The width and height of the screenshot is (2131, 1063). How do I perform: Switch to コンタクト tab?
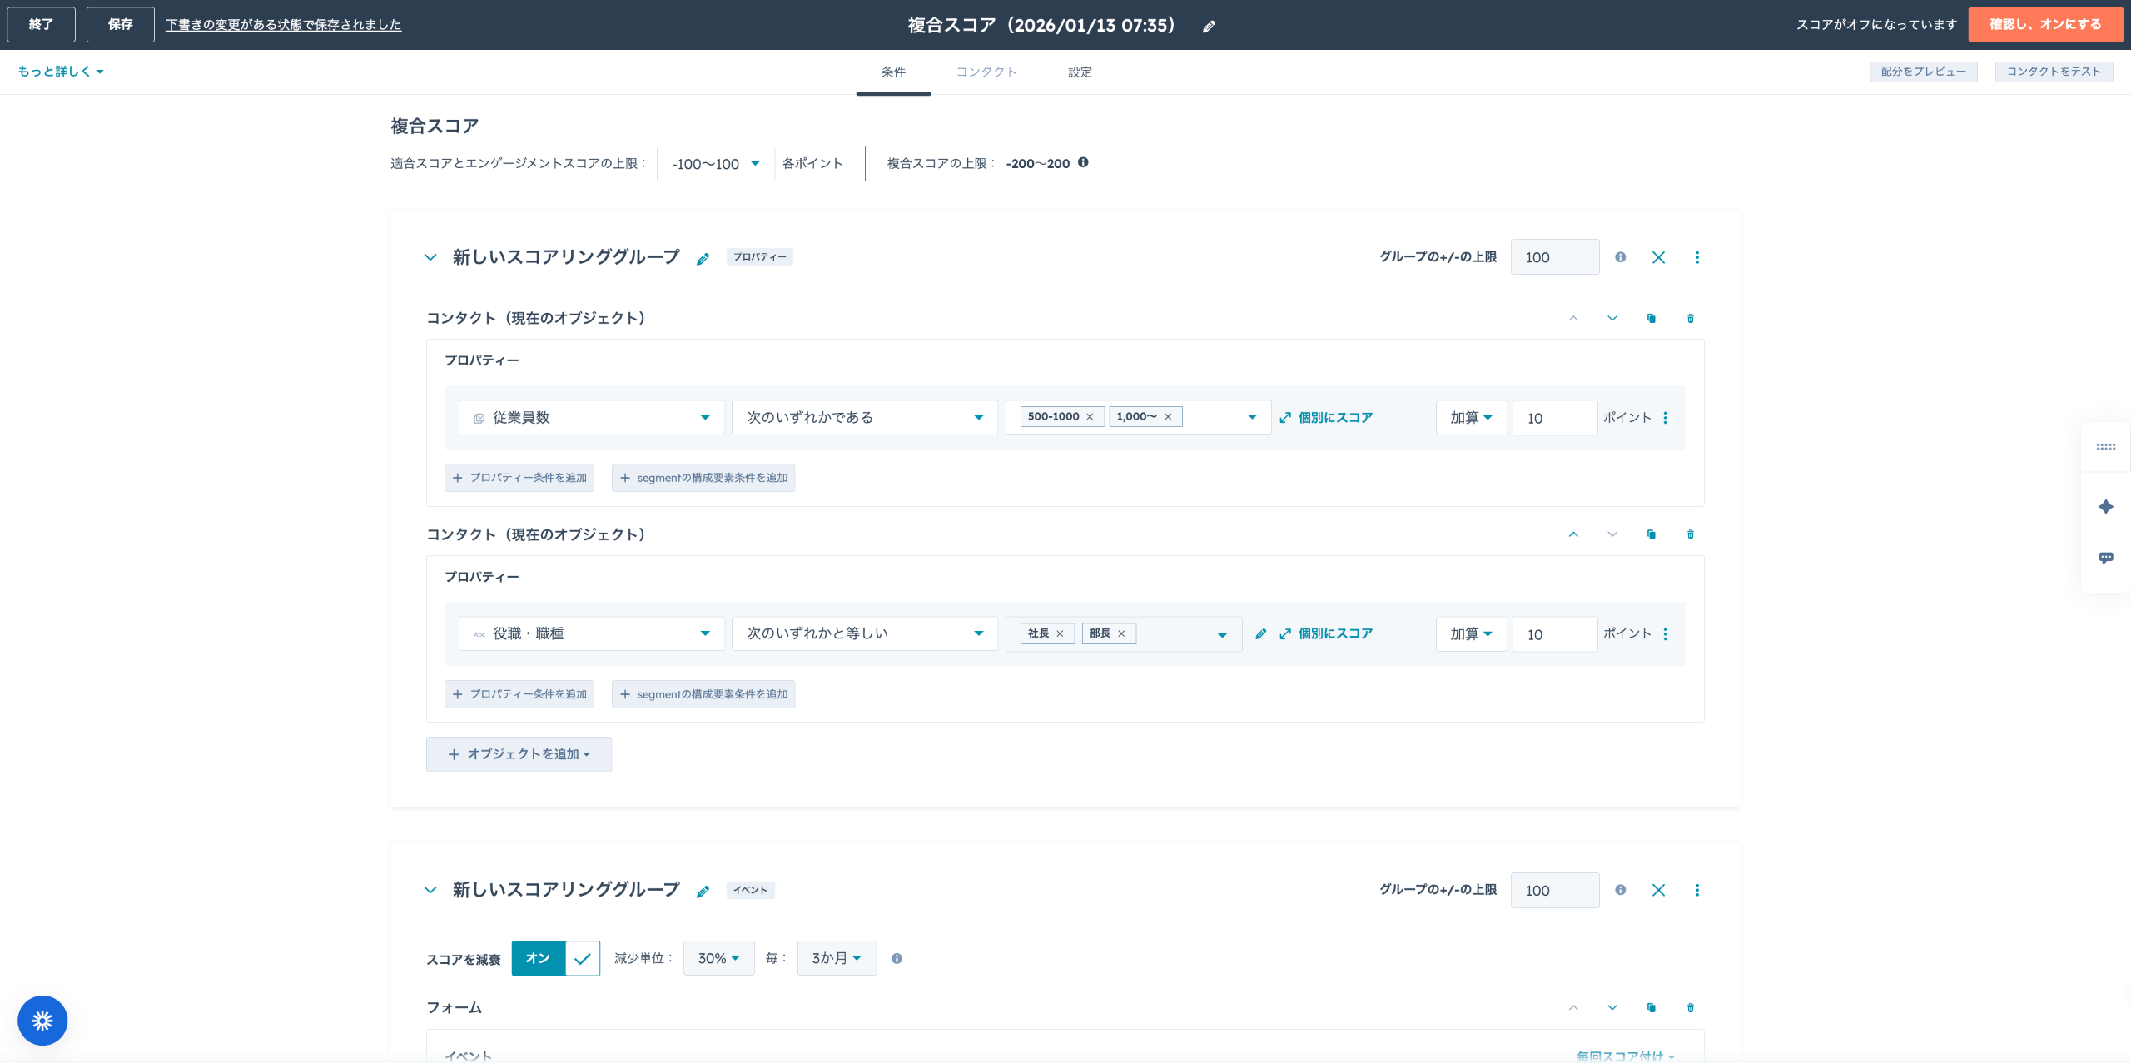[x=986, y=72]
